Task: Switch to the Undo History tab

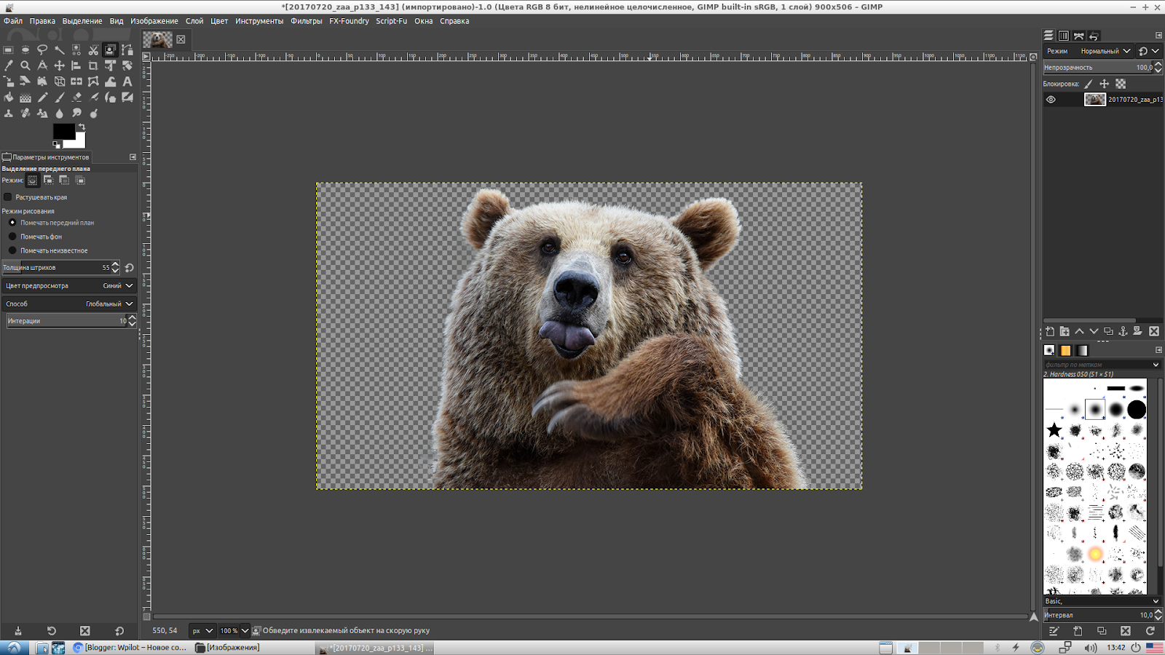Action: tap(1094, 36)
